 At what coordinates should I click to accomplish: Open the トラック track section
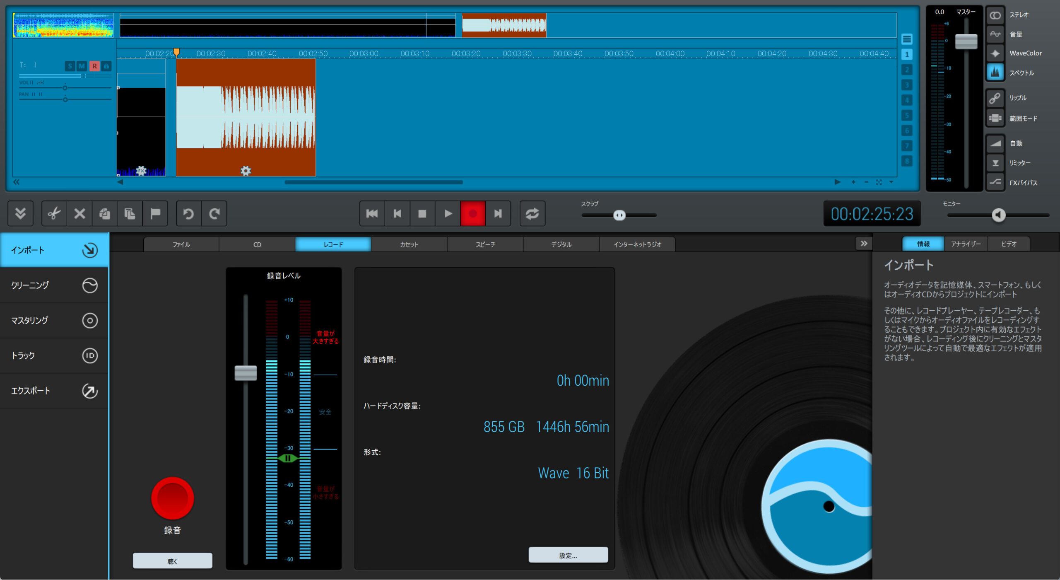coord(54,355)
